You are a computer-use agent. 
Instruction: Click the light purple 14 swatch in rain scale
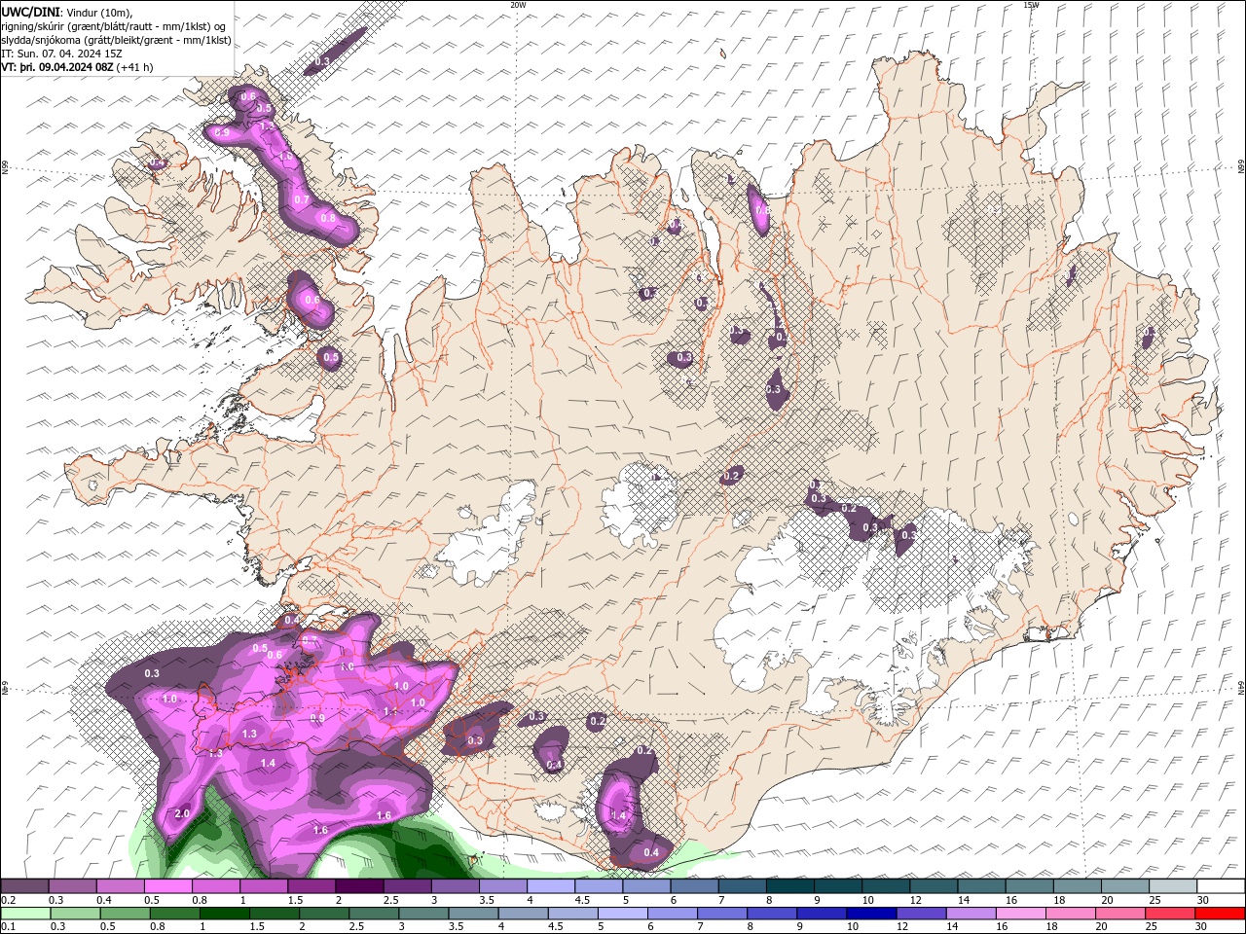click(973, 914)
